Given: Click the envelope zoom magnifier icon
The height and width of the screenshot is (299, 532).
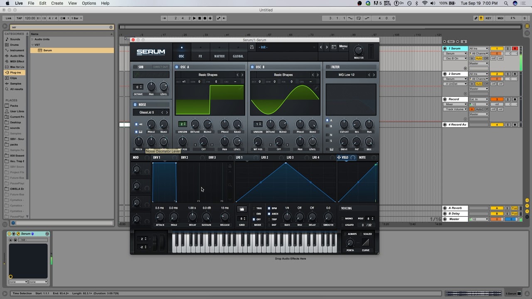Looking at the screenshot, I should tap(230, 185).
